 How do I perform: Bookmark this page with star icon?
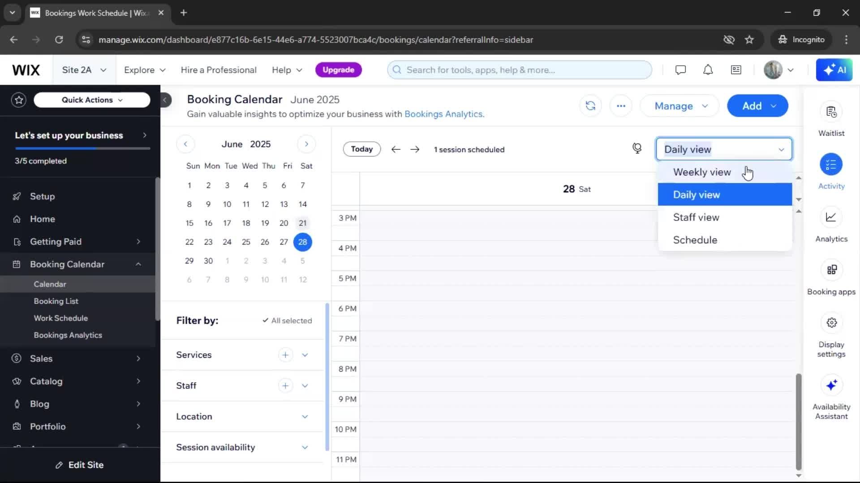click(749, 40)
